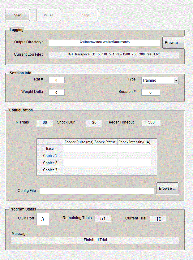Click the Feeder Timeout value 500
The height and width of the screenshot is (260, 193).
[151, 123]
